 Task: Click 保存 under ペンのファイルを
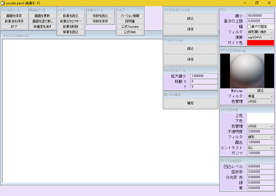pos(190,59)
